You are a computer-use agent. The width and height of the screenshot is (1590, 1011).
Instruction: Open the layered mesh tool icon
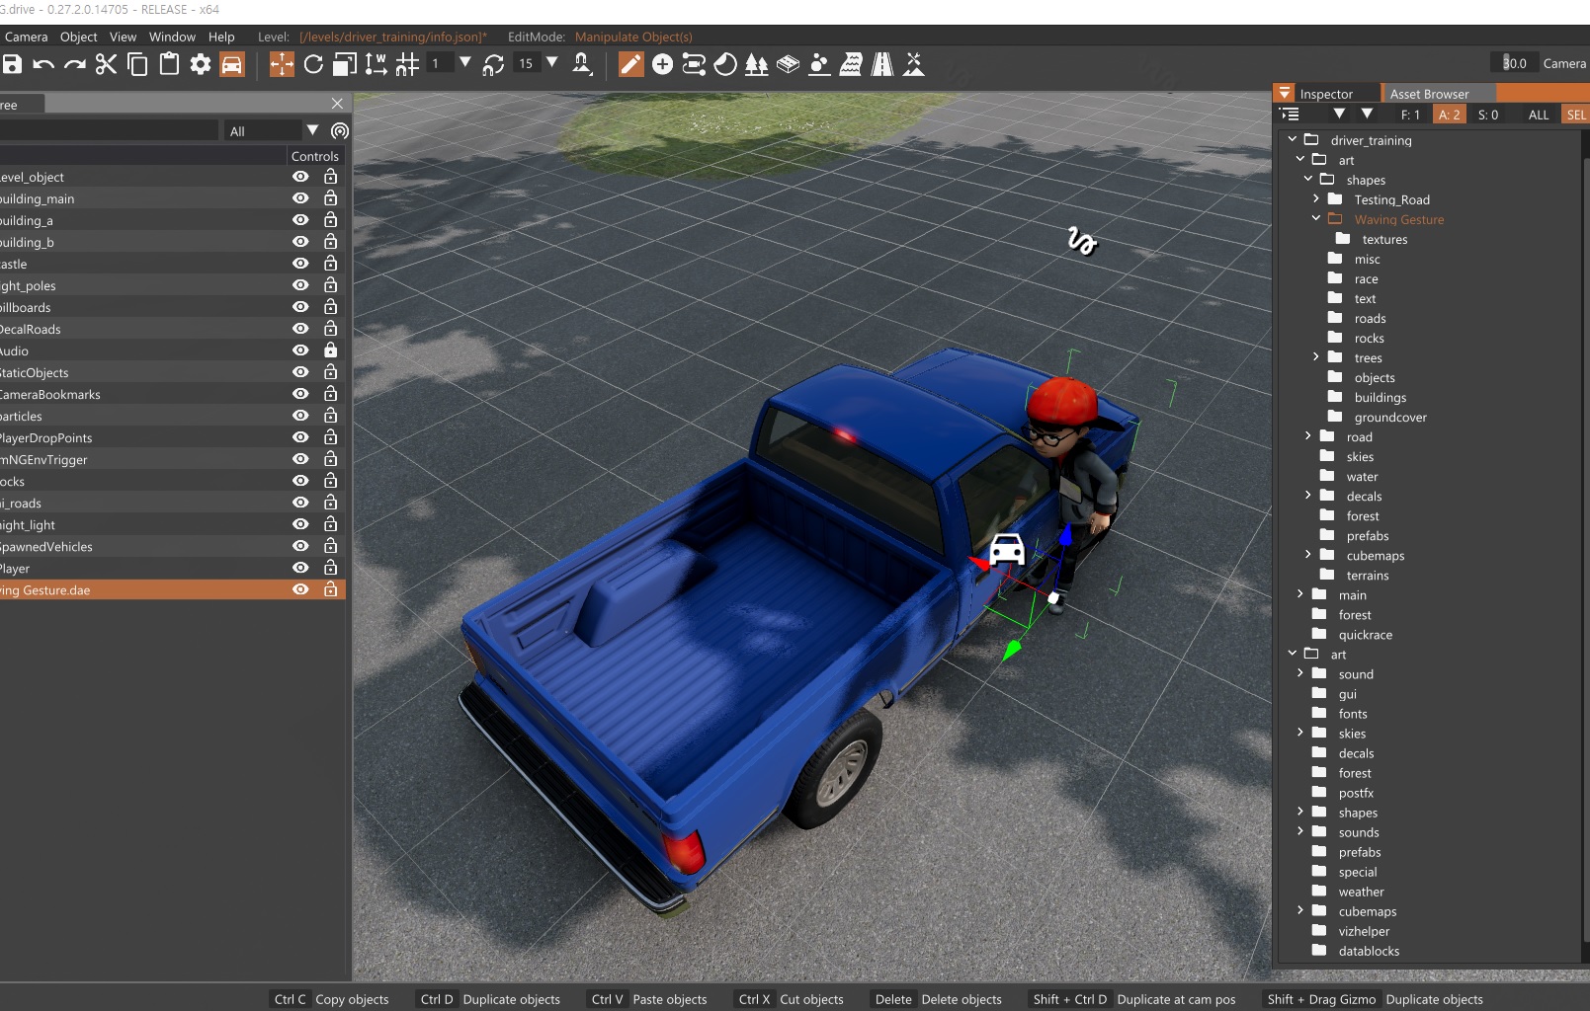click(788, 64)
